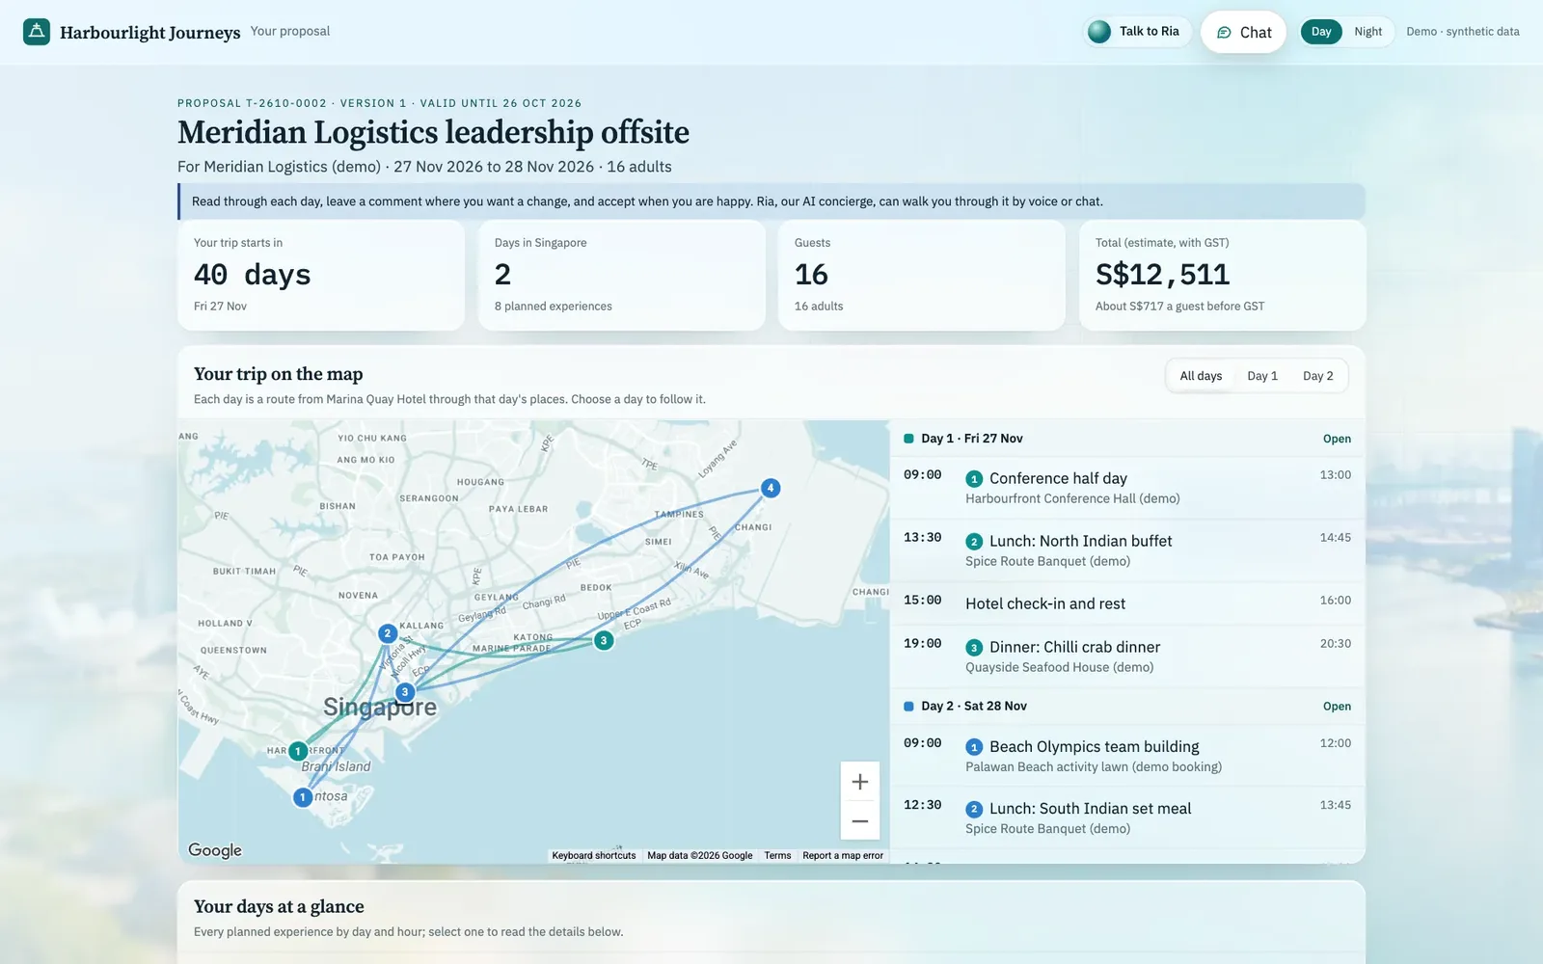Click the Chat speech bubble icon
The image size is (1543, 964).
(1224, 33)
